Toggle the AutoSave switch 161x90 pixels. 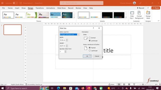pos(15,3)
